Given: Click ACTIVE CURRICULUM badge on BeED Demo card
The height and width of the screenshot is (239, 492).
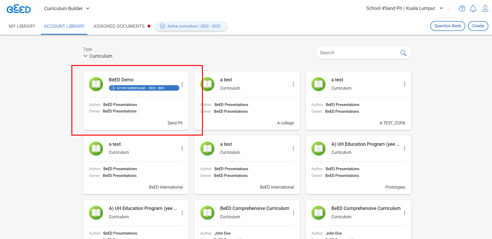Looking at the screenshot, I should 144,88.
